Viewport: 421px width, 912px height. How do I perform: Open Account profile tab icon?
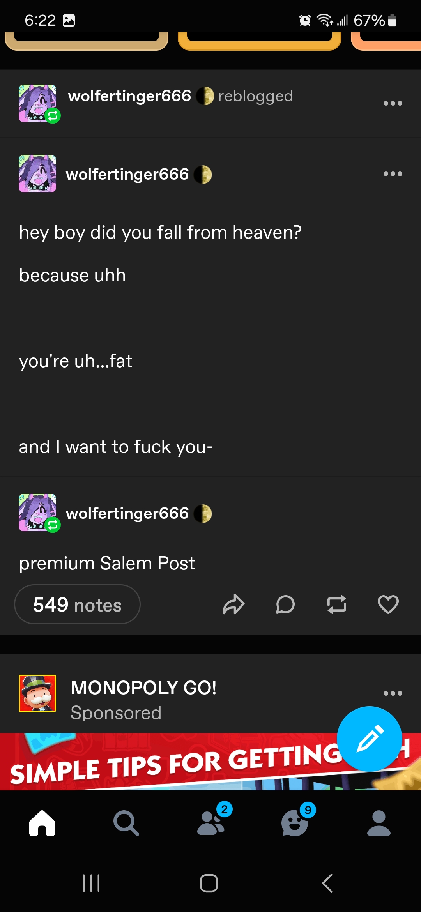(379, 823)
